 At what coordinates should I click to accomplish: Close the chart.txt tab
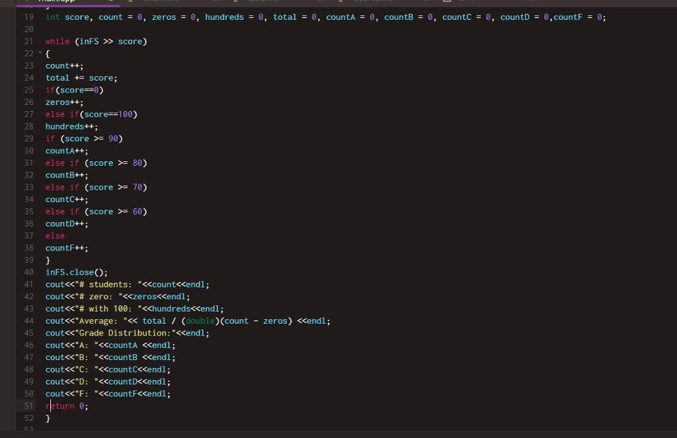pyautogui.click(x=216, y=2)
